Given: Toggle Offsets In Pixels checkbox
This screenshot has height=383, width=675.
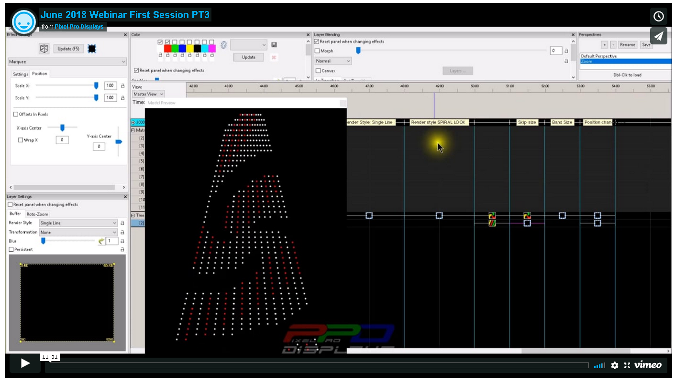Looking at the screenshot, I should coord(16,114).
